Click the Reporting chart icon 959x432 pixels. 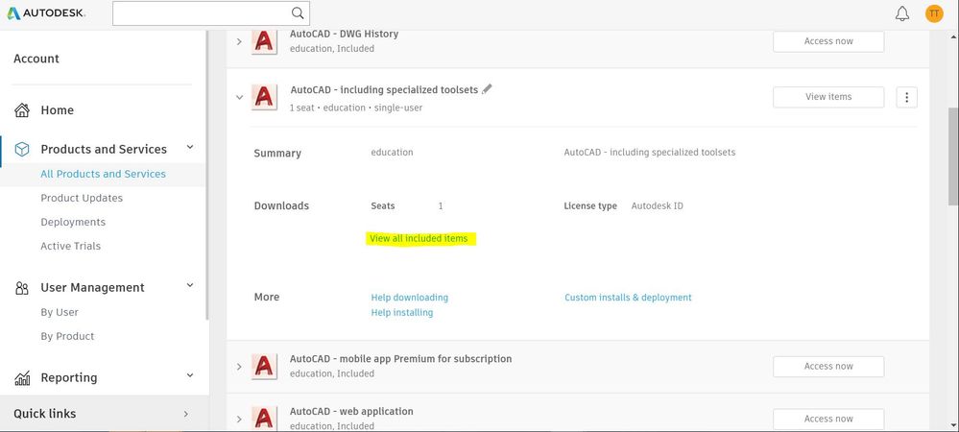22,377
